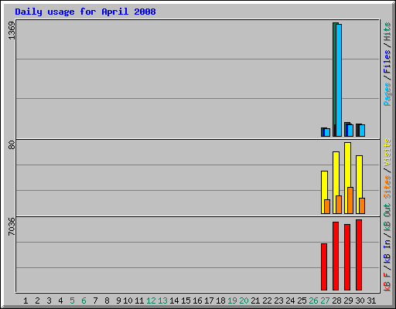Click the tall cyan bar for day 28

pyautogui.click(x=339, y=80)
